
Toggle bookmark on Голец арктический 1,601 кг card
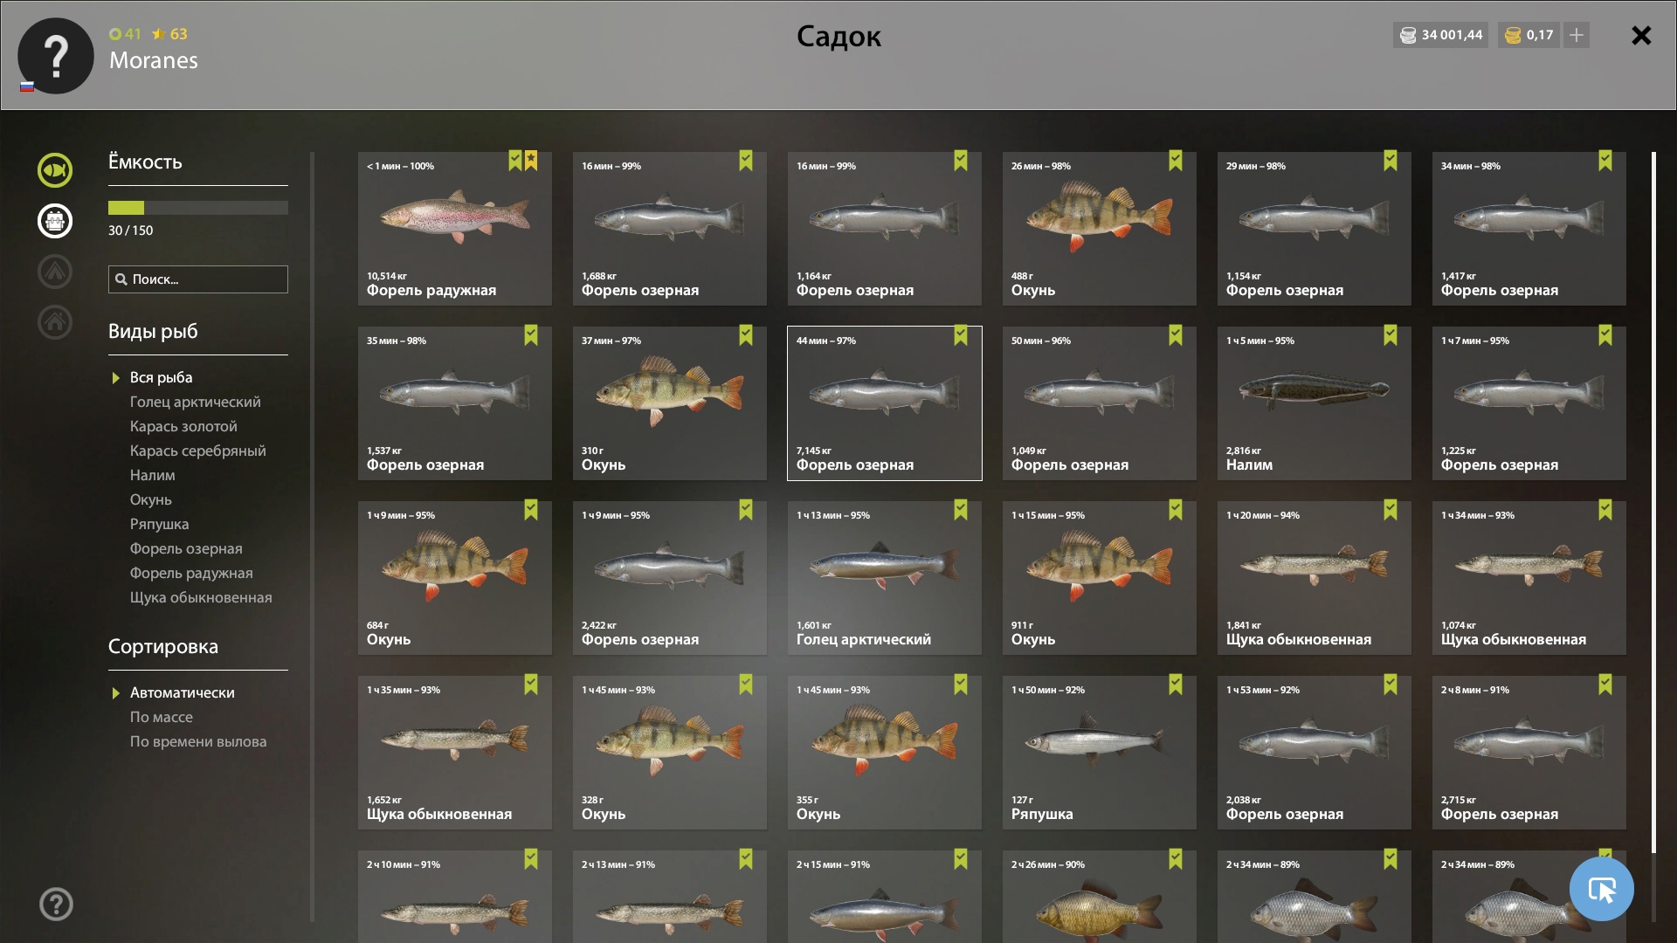960,510
